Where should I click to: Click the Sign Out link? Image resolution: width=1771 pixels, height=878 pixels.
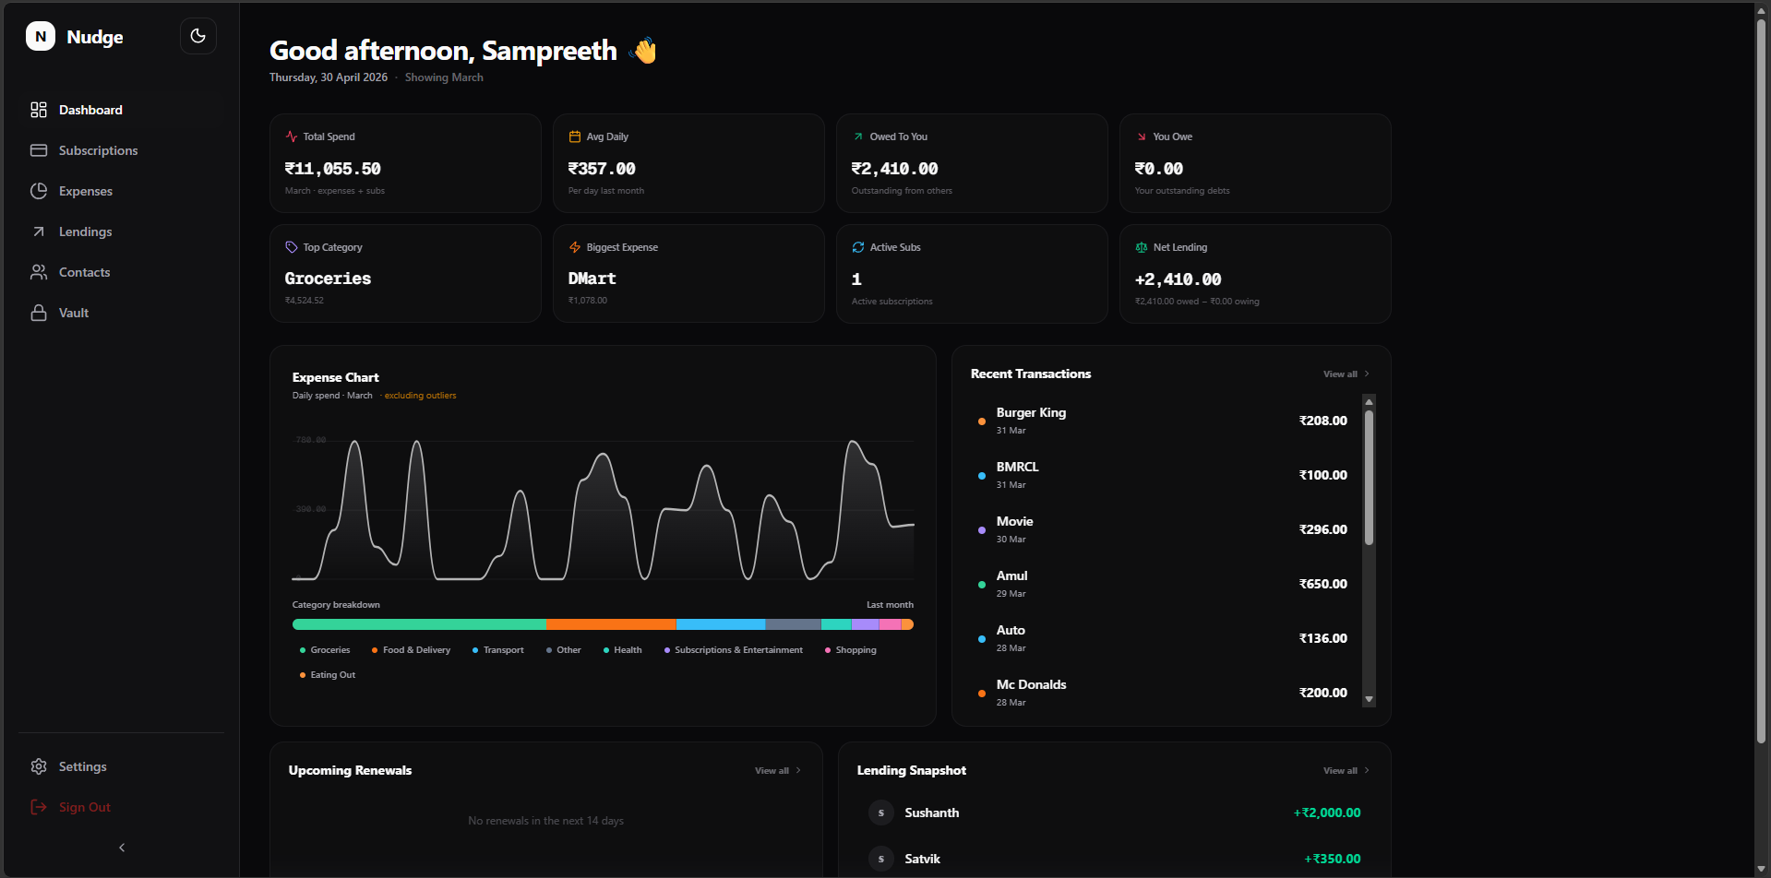[84, 807]
